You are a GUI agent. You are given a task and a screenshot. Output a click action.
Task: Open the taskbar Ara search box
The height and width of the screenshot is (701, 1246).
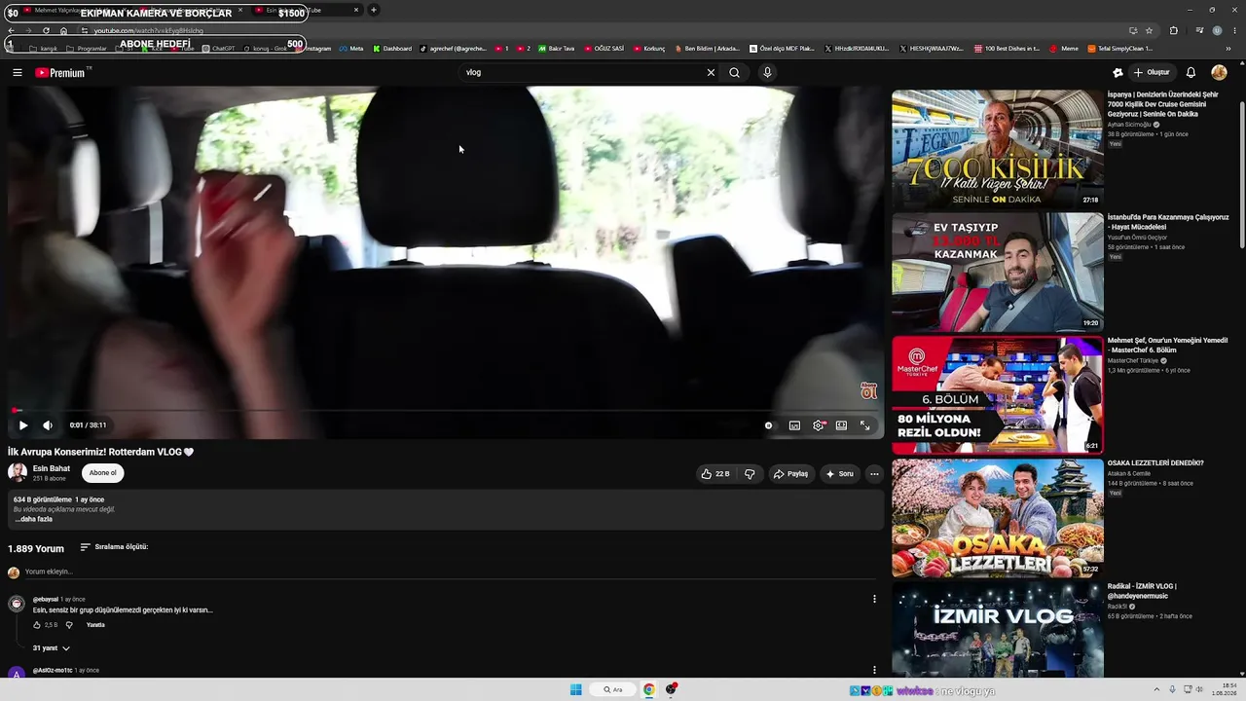(612, 689)
